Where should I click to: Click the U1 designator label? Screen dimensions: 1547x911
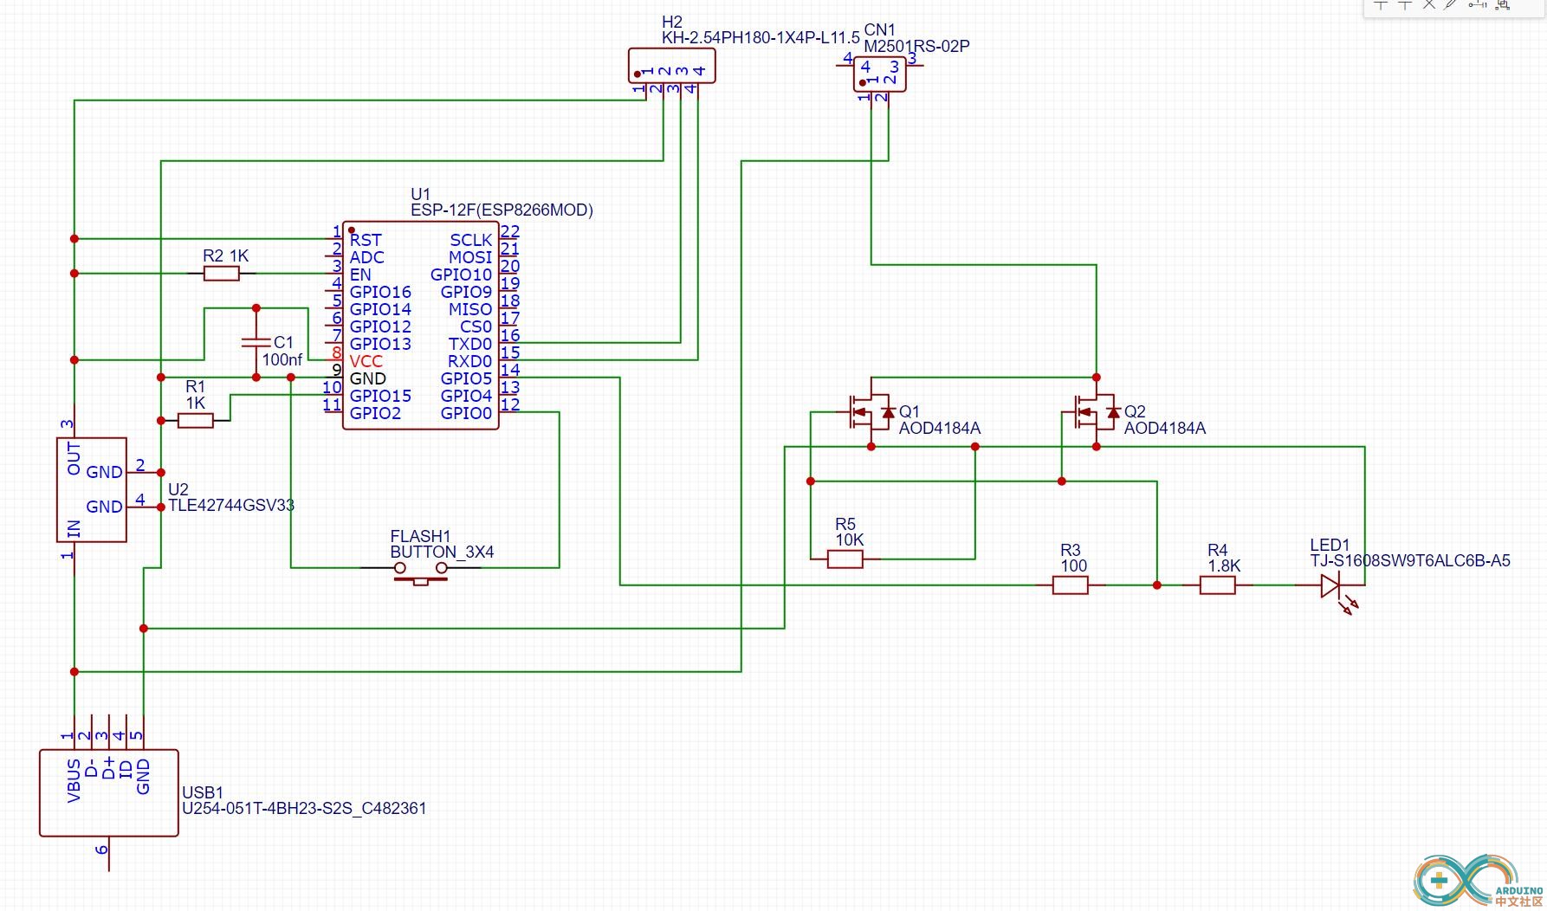(420, 194)
